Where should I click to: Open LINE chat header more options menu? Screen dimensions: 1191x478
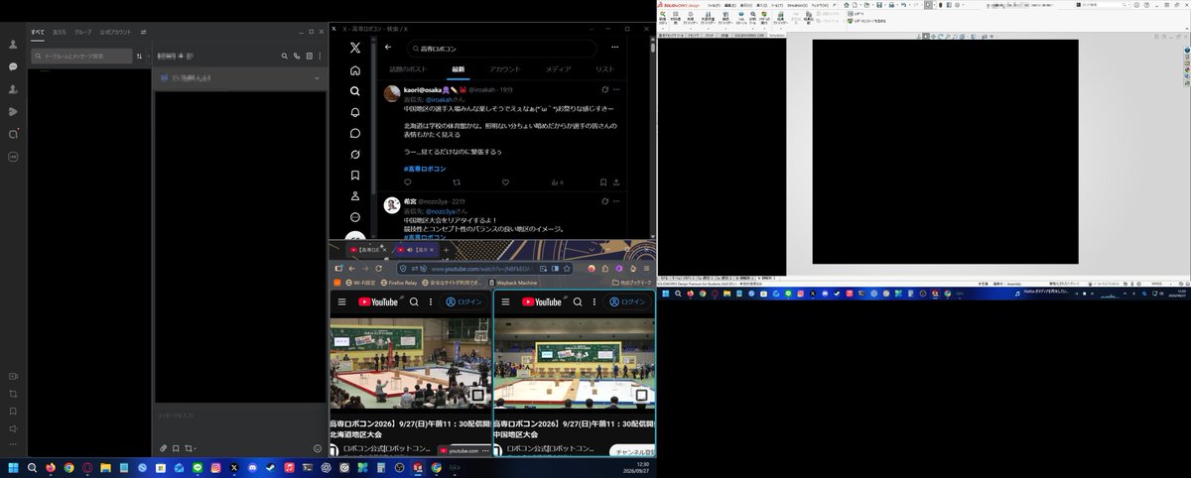320,56
